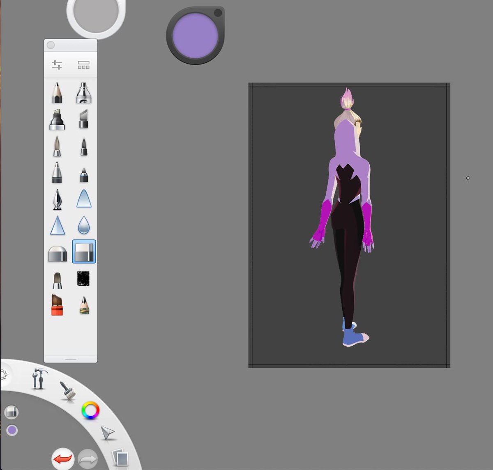The height and width of the screenshot is (470, 493).
Task: Select the chisel tip marker
Action: (x=84, y=119)
